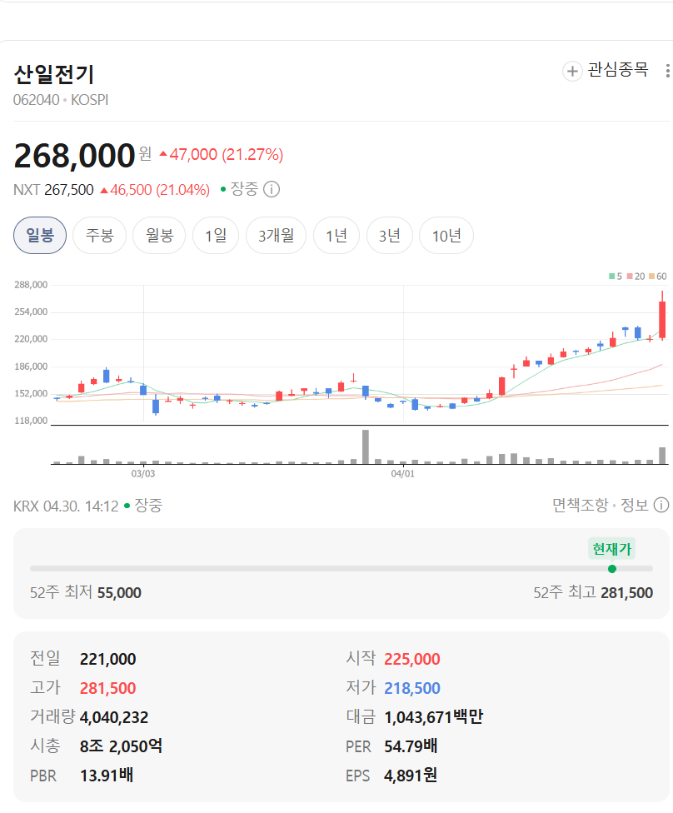The height and width of the screenshot is (813, 673).
Task: Click the PER value 54.79배
Action: pyautogui.click(x=411, y=746)
